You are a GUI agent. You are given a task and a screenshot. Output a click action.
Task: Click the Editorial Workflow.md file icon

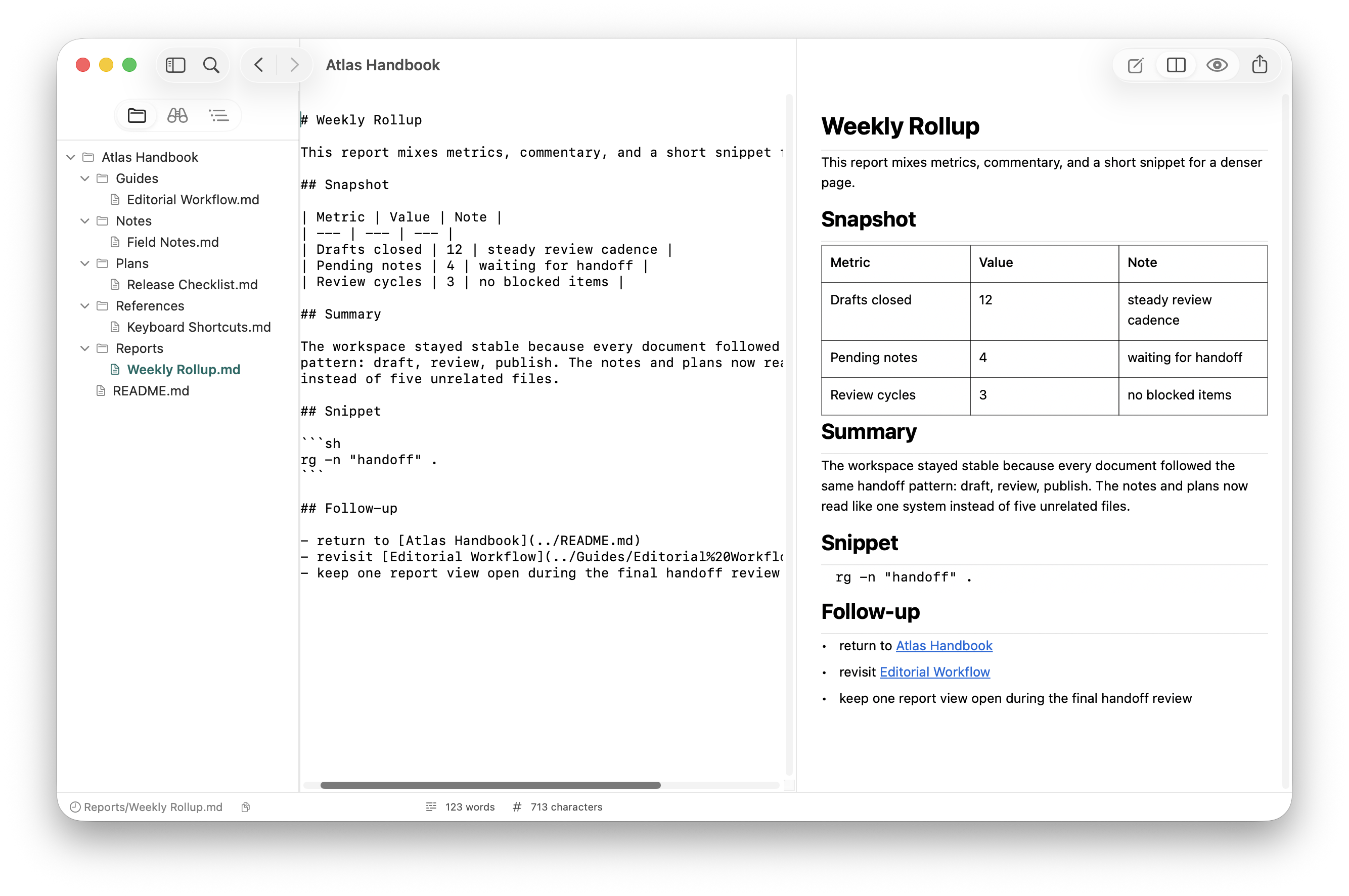pos(115,199)
